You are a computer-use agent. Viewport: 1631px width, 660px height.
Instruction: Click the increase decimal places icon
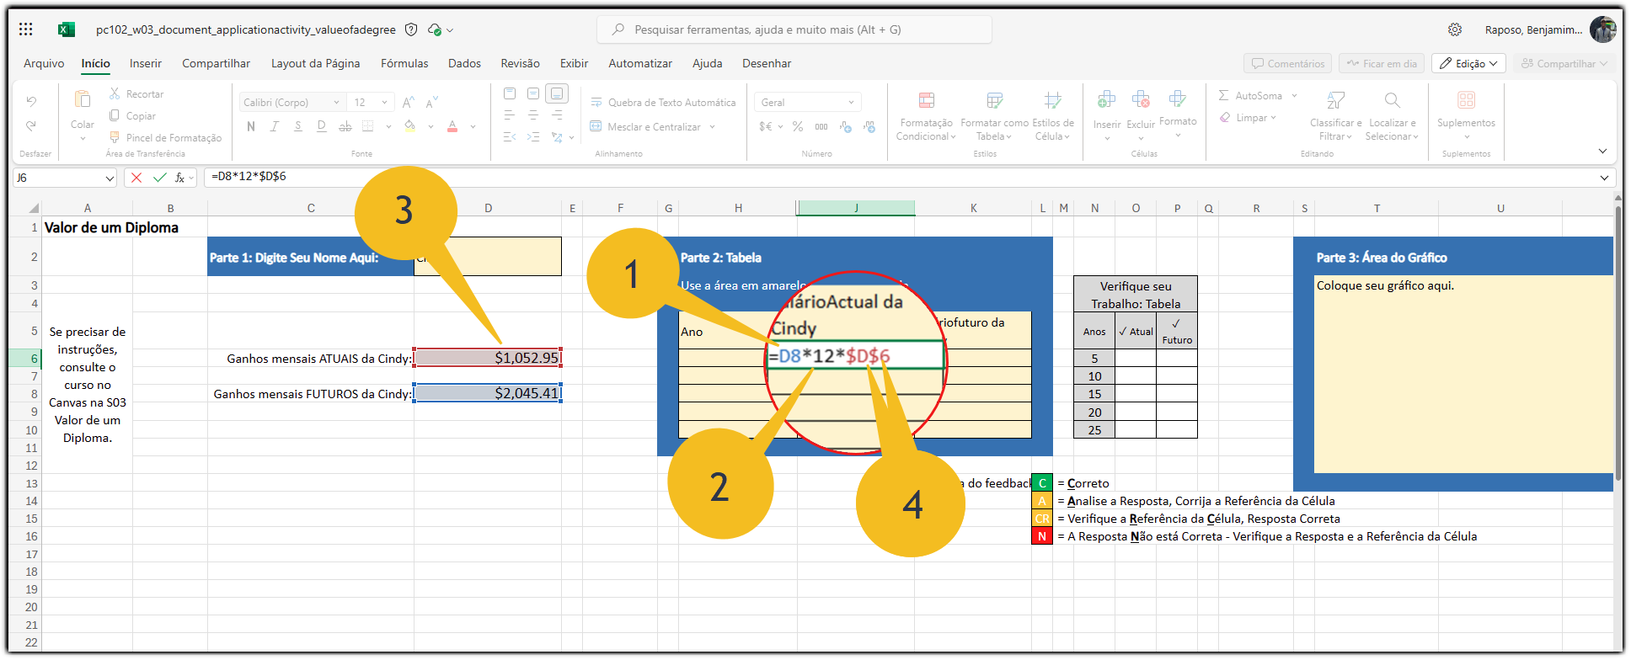pyautogui.click(x=845, y=126)
